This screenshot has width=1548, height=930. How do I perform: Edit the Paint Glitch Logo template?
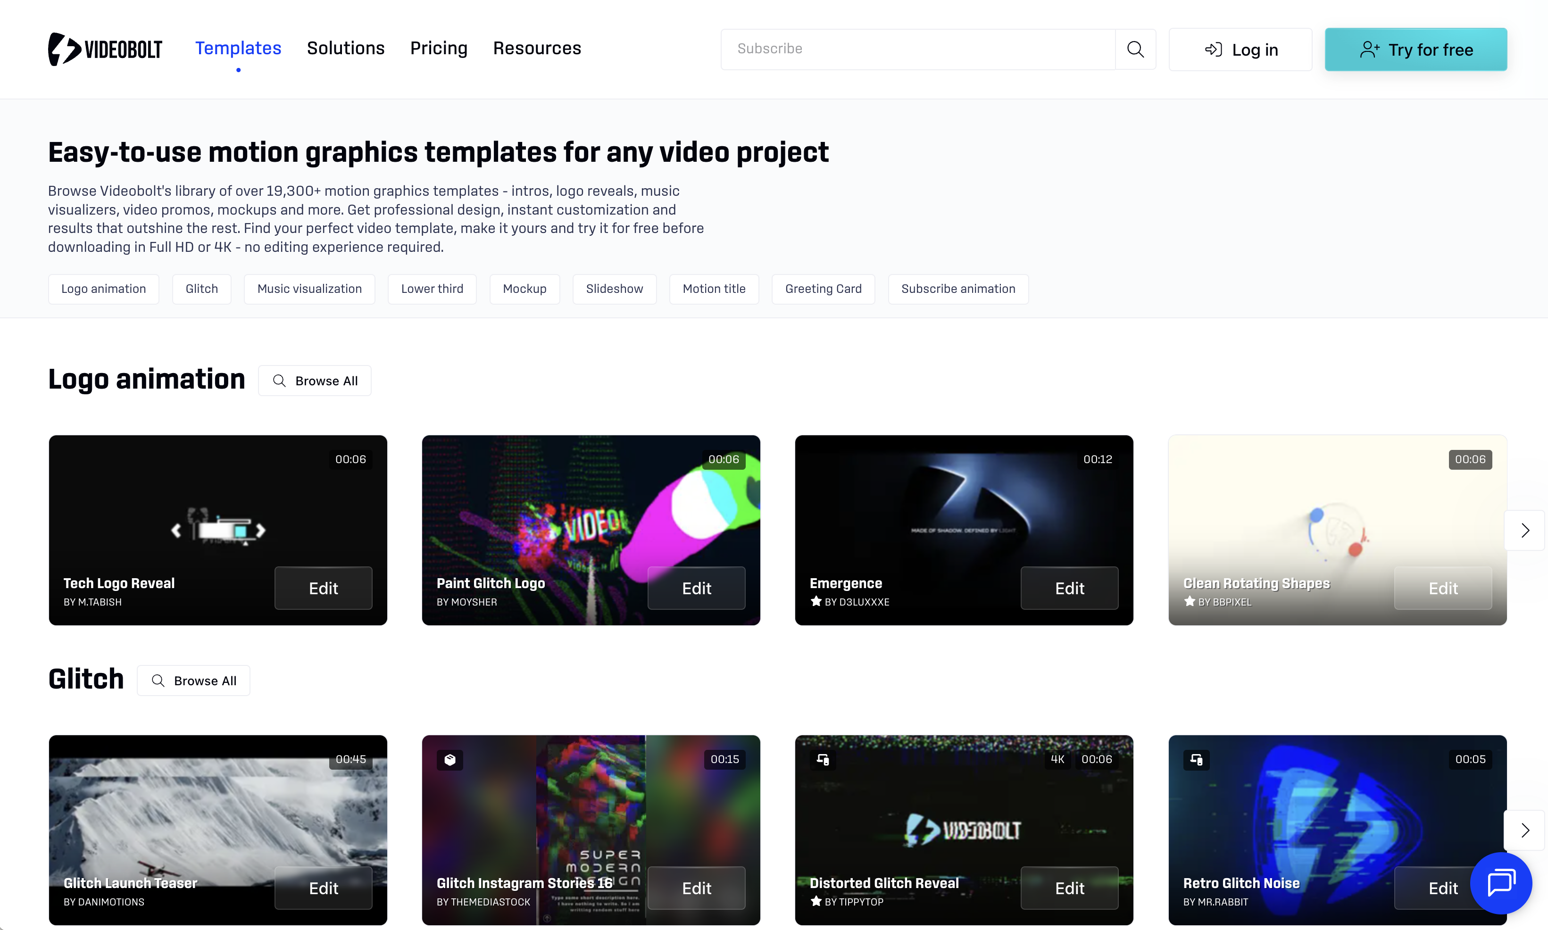click(696, 588)
